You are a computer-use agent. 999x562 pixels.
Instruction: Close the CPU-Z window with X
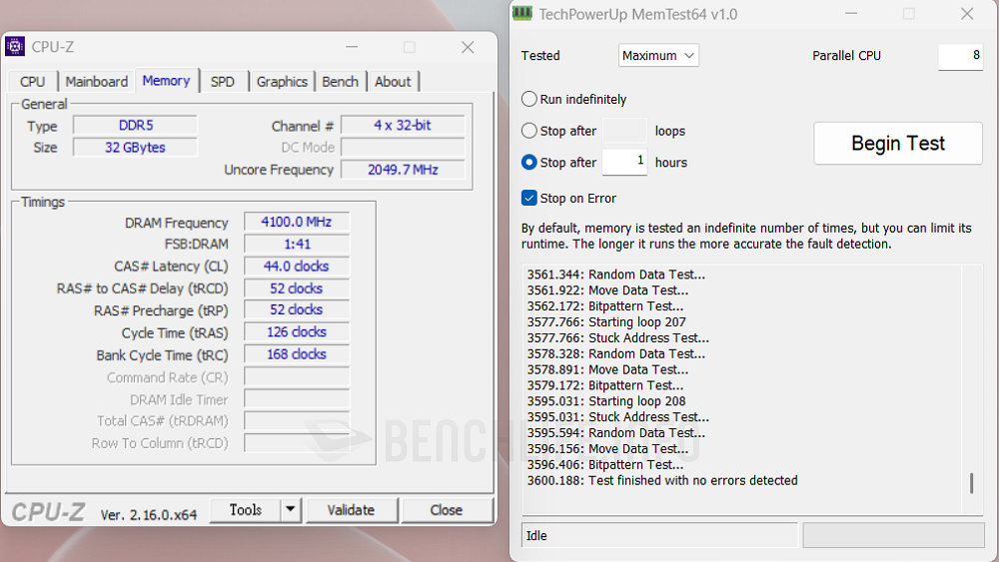(x=468, y=47)
